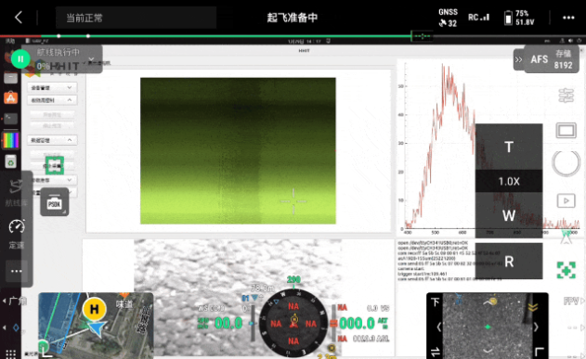This screenshot has width=586, height=359.
Task: Open the GNSS satellite status indicator
Action: (x=448, y=18)
